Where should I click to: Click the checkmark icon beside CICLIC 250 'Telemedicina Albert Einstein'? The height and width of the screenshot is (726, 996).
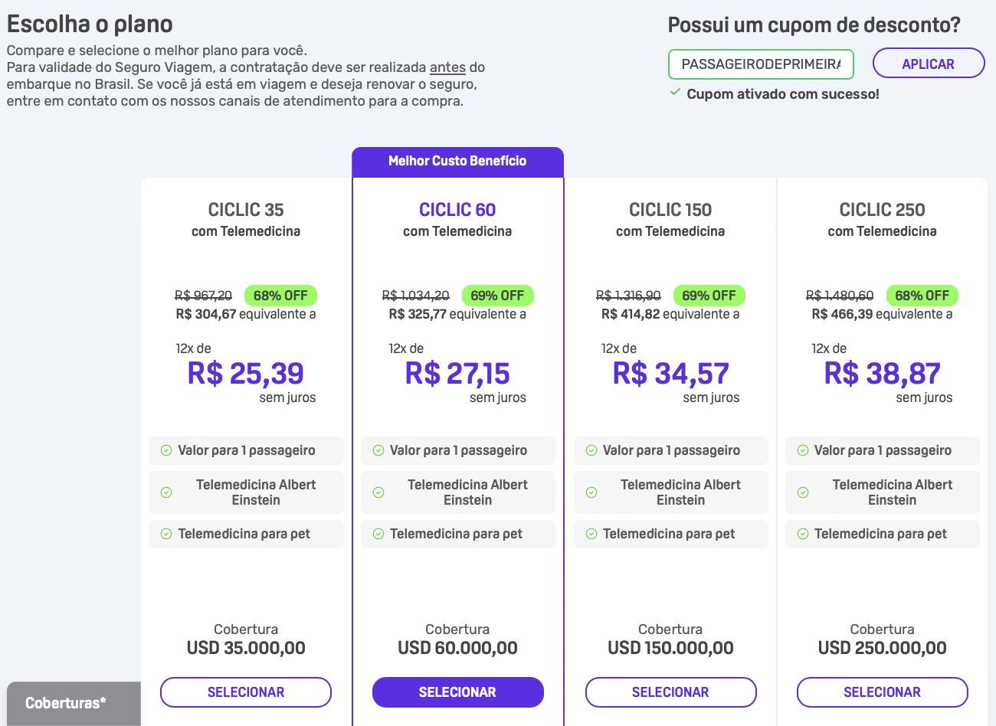pyautogui.click(x=802, y=492)
